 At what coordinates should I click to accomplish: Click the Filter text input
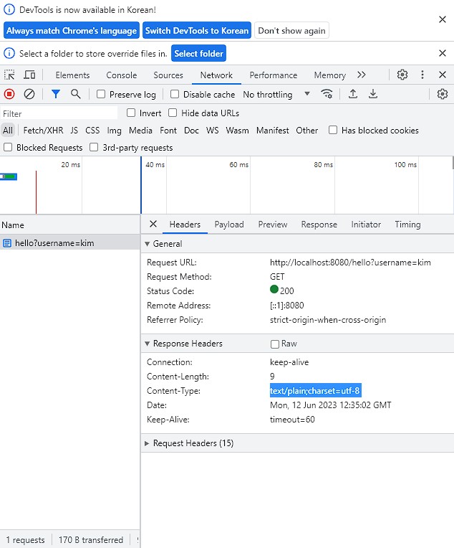point(59,113)
